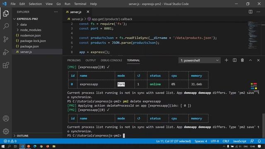Open the Edit menu
Screen dimensions: 265x149
[22, 4]
